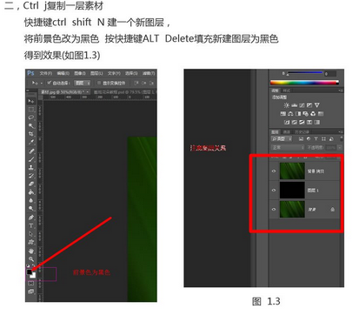Select the Horizontal Type tool
352x322 pixels.
coord(31,225)
